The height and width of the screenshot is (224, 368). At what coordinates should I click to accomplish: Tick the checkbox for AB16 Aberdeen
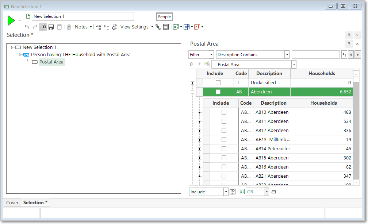pos(224,167)
